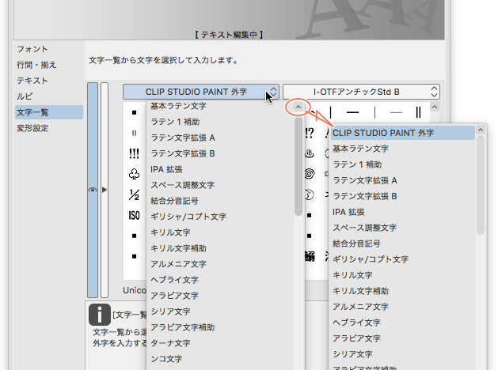498x370 pixels.
Task: Go to the ルビ settings category
Action: coord(27,96)
